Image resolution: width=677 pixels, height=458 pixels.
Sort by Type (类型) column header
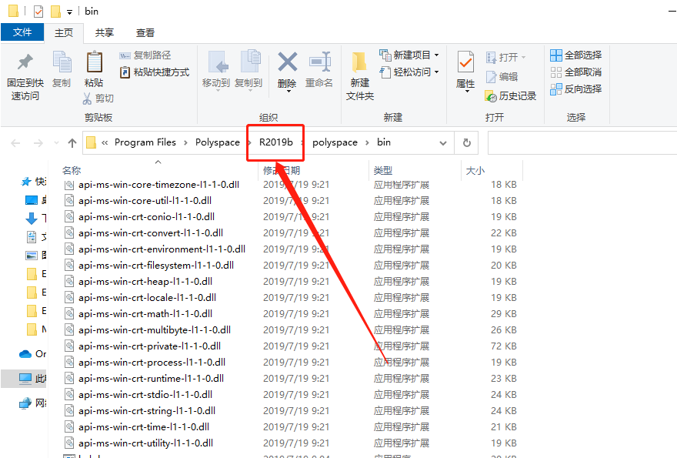[383, 171]
